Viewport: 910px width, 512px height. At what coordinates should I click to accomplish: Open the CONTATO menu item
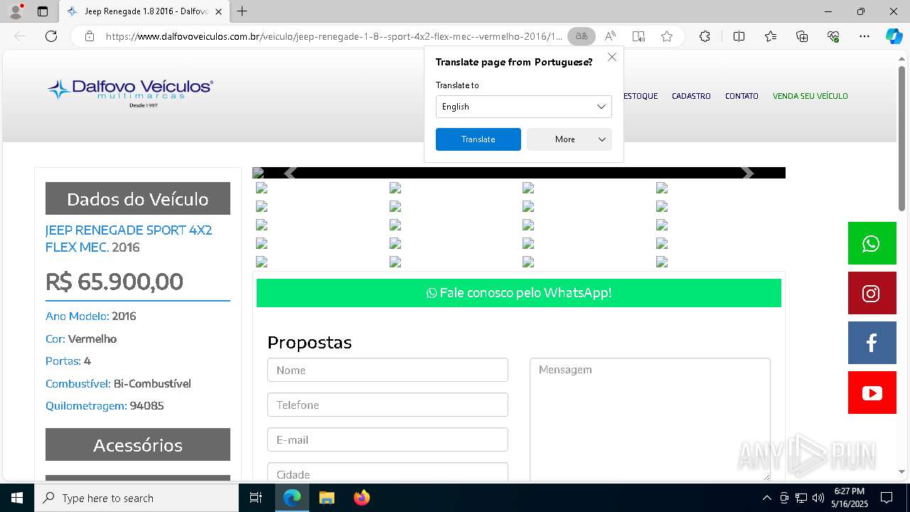pos(742,96)
